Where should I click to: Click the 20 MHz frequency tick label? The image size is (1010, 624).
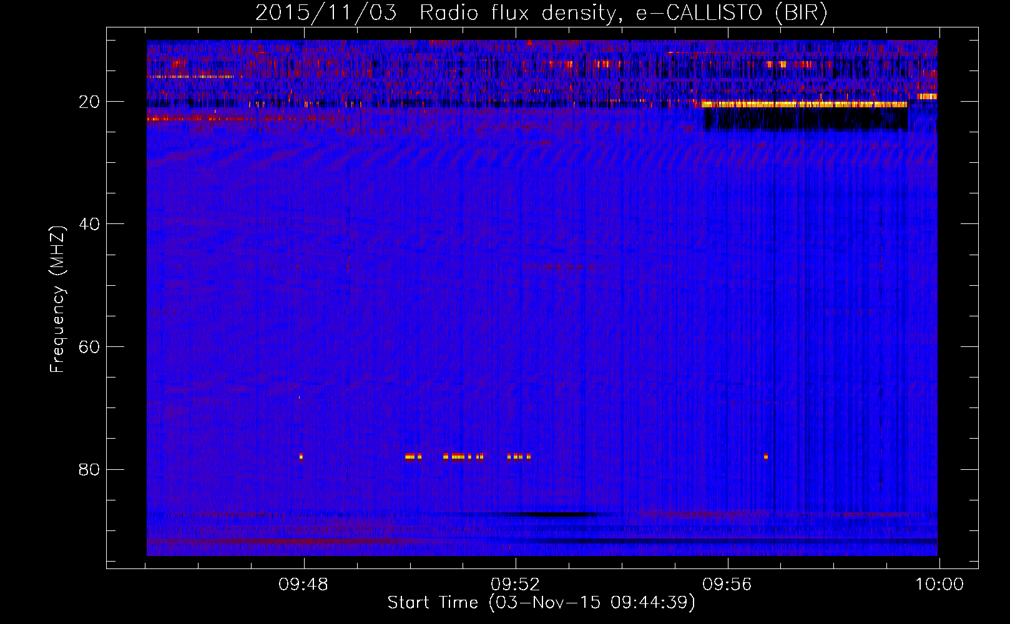[x=90, y=102]
